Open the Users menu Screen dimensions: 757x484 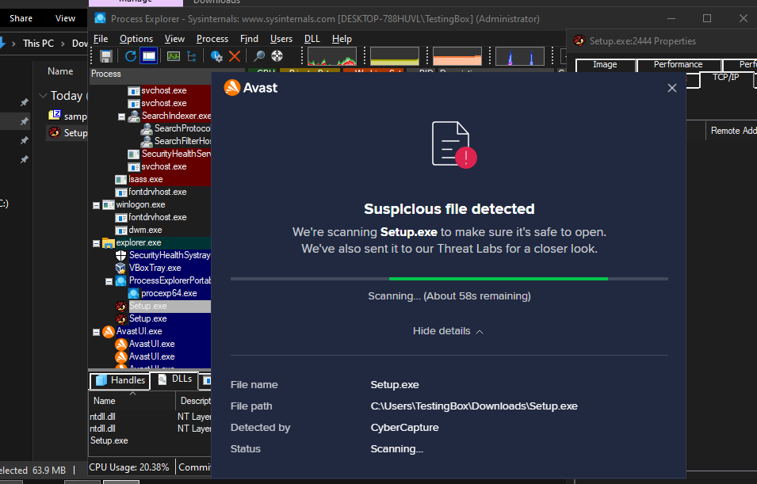tap(281, 39)
